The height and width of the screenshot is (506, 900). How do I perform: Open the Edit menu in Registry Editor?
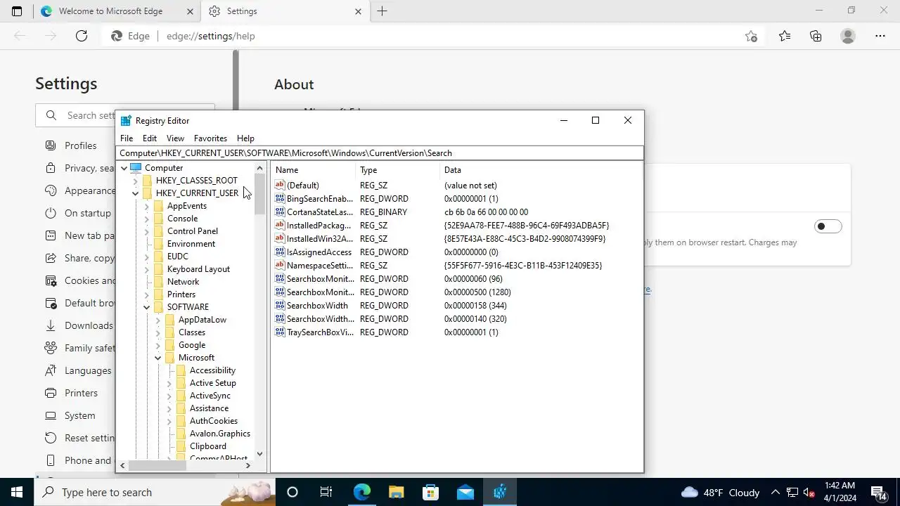click(x=150, y=138)
